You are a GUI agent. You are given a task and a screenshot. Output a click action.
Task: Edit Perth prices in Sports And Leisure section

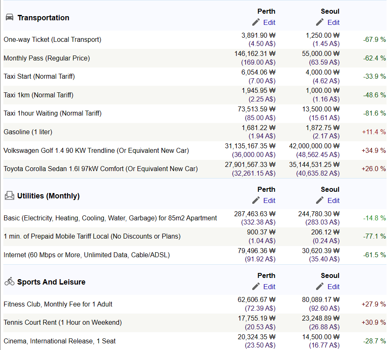tap(269, 287)
